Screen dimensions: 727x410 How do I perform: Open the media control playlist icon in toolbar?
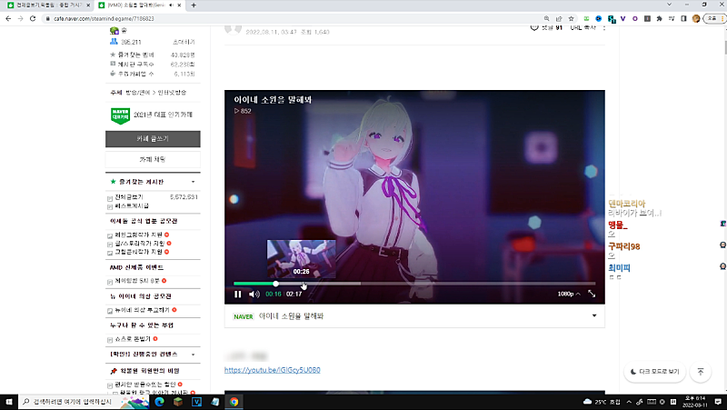672,18
